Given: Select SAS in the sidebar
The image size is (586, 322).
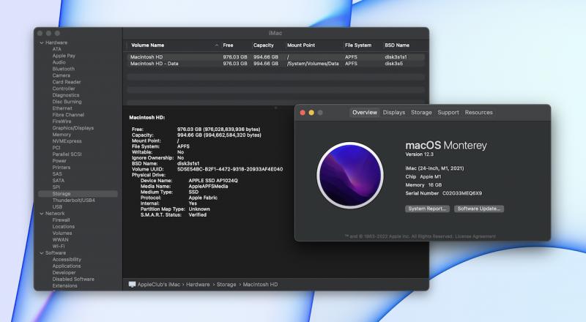Looking at the screenshot, I should (57, 174).
